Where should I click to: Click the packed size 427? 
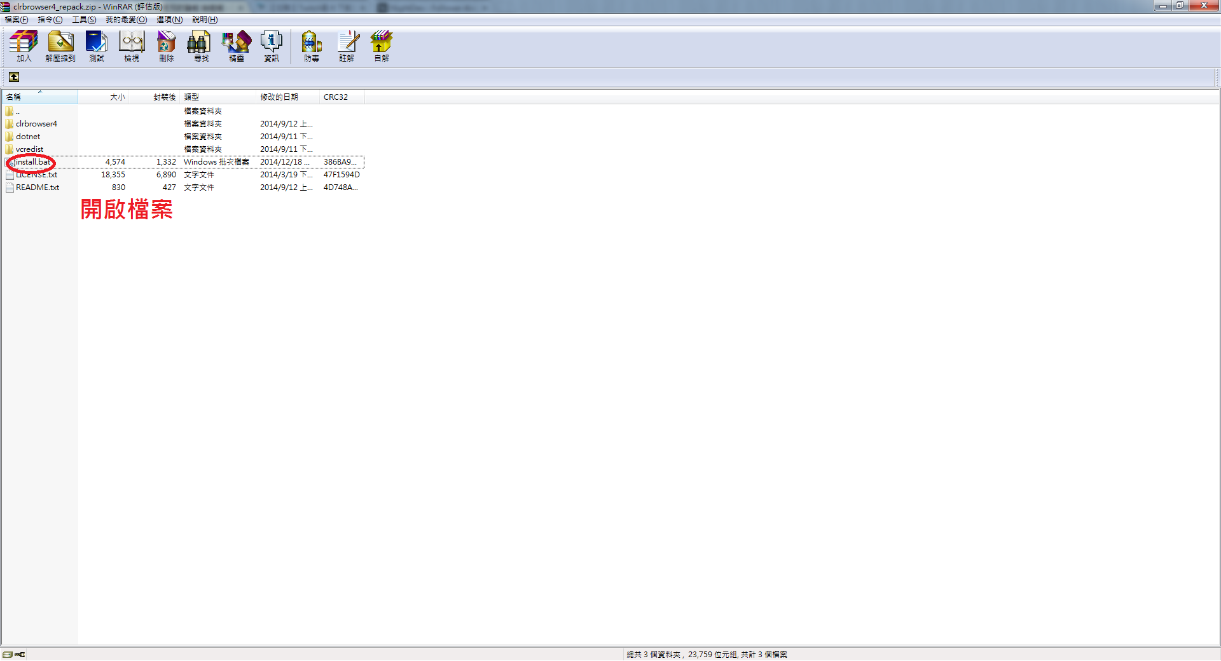click(x=169, y=187)
